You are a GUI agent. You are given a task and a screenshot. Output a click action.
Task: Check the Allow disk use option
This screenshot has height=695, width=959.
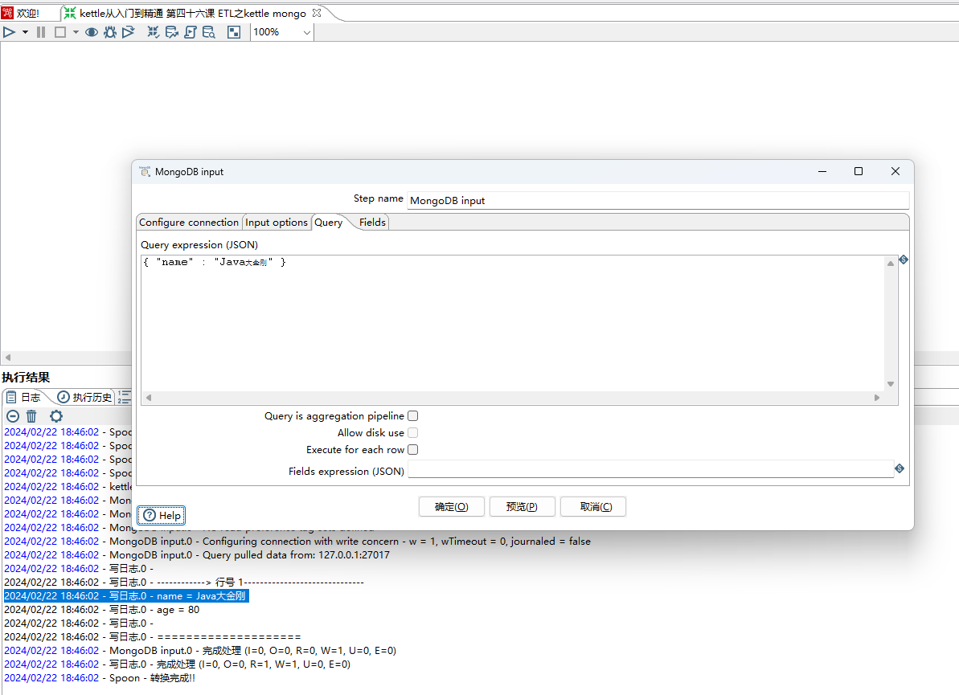[412, 432]
